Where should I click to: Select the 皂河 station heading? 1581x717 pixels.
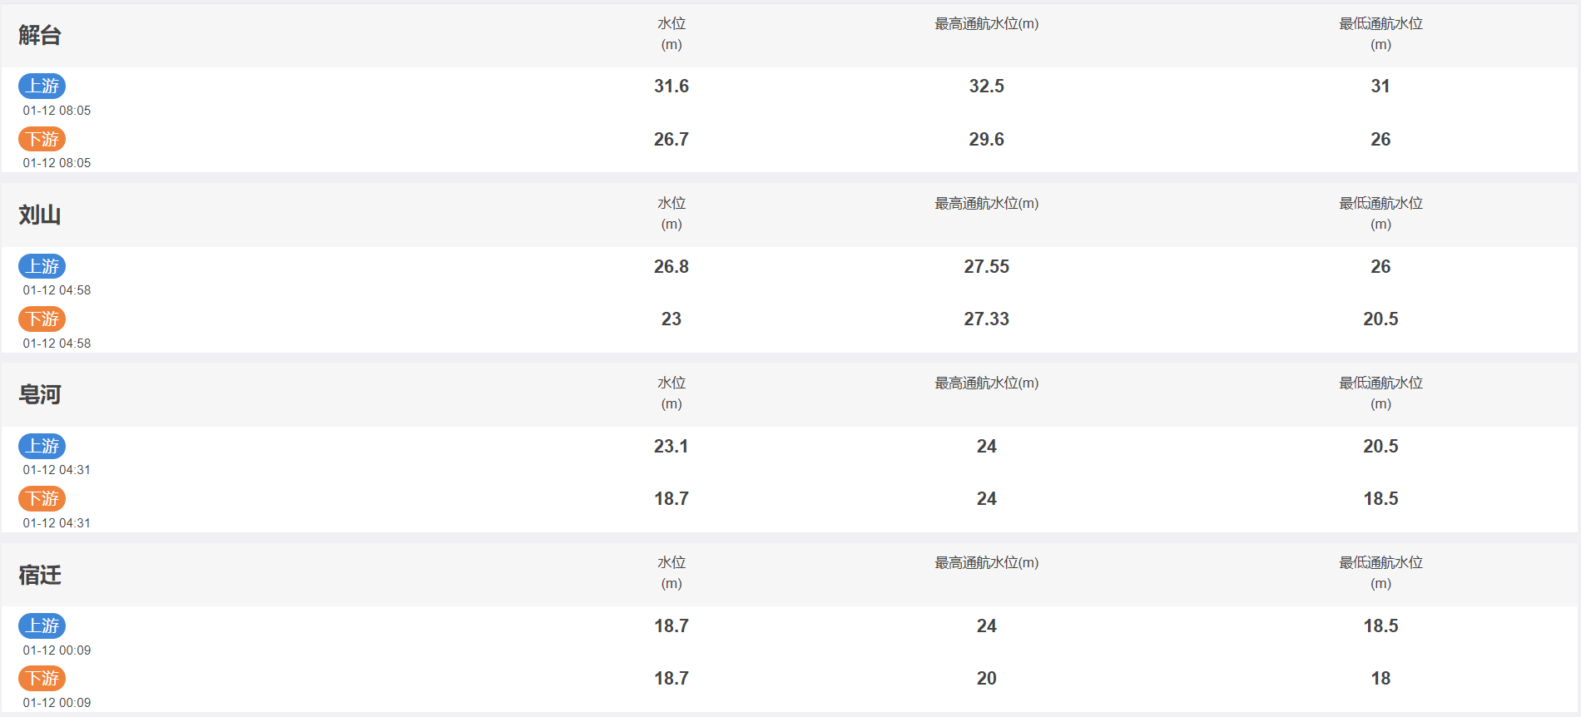click(x=40, y=394)
